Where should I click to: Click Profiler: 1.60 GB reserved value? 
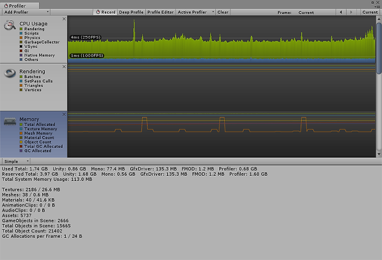coord(248,174)
